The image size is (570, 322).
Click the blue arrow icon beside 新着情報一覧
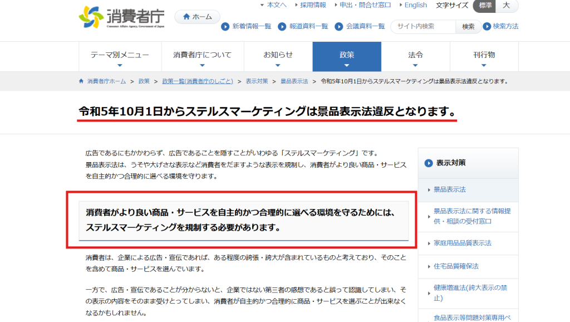point(225,27)
